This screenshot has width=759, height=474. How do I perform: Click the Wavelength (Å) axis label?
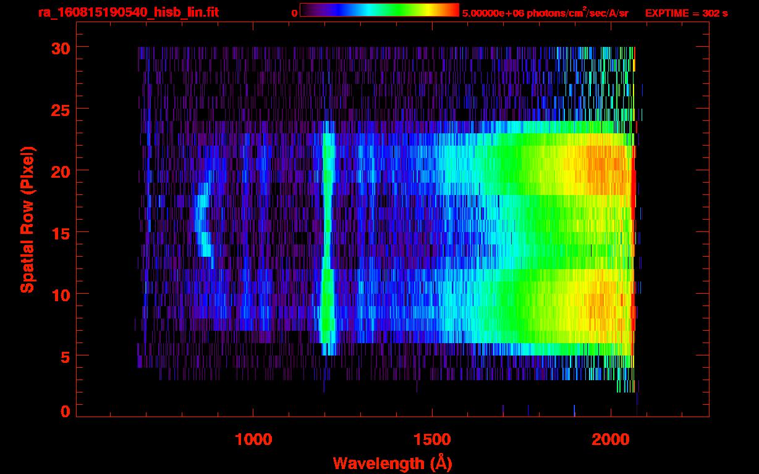pos(392,463)
